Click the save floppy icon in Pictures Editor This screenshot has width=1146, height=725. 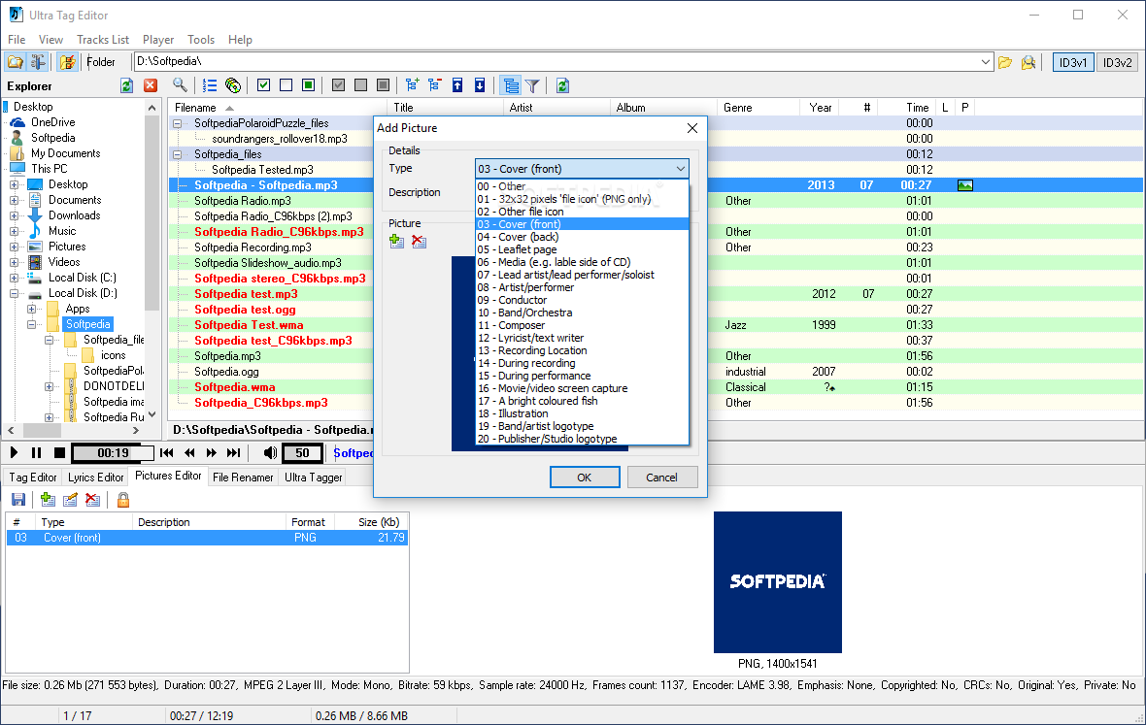18,500
